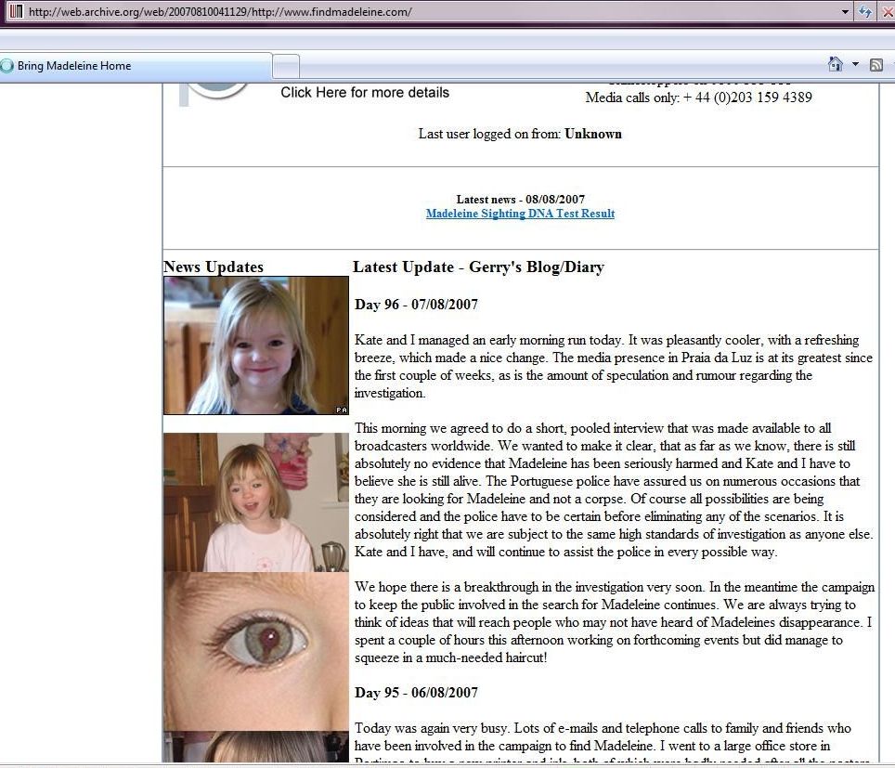Click the favicon on Bring Madeleine Home tab
895x768 pixels.
[7, 66]
